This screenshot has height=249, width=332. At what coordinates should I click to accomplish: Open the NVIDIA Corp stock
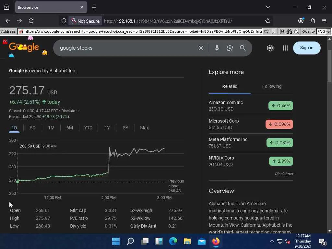251,161
